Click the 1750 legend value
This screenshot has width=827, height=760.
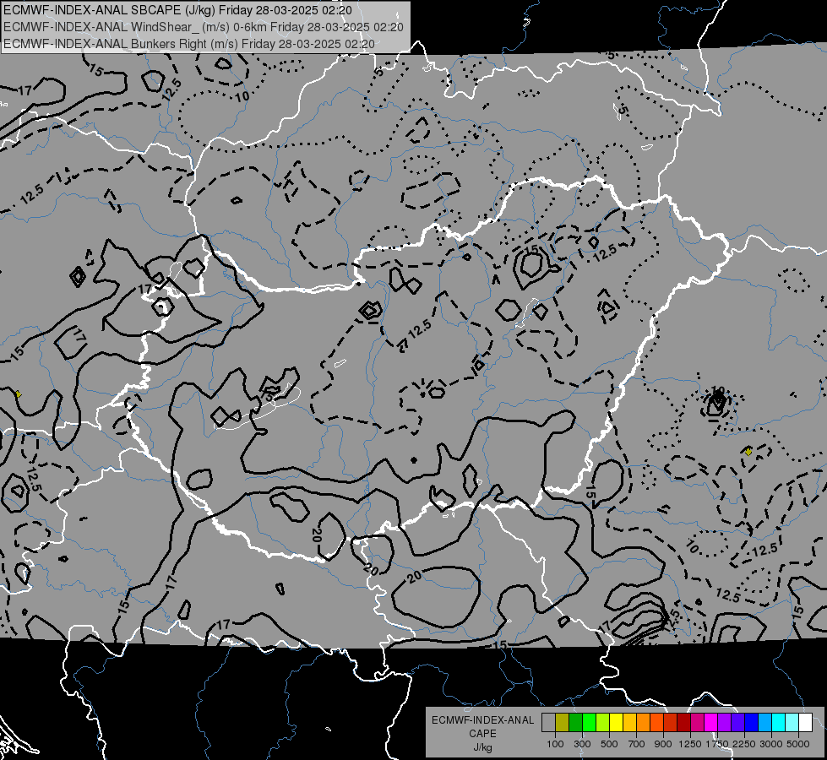(x=717, y=744)
